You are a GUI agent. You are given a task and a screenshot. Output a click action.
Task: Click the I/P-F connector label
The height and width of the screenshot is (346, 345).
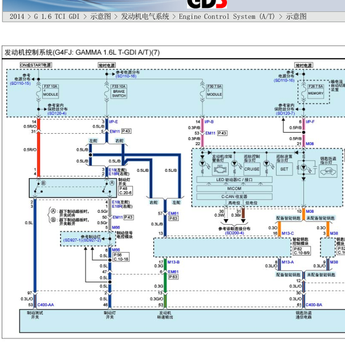(310, 122)
